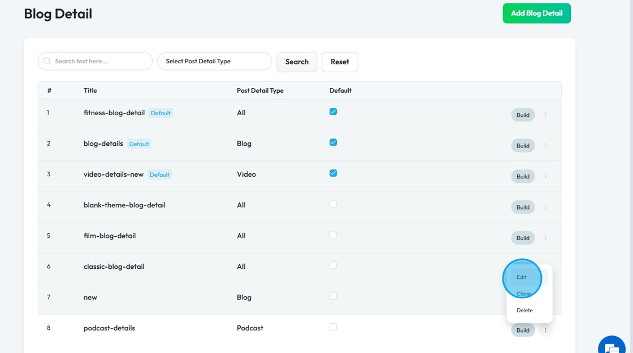Click the podcast-details title
Screen dimensions: 633x353
click(109, 328)
